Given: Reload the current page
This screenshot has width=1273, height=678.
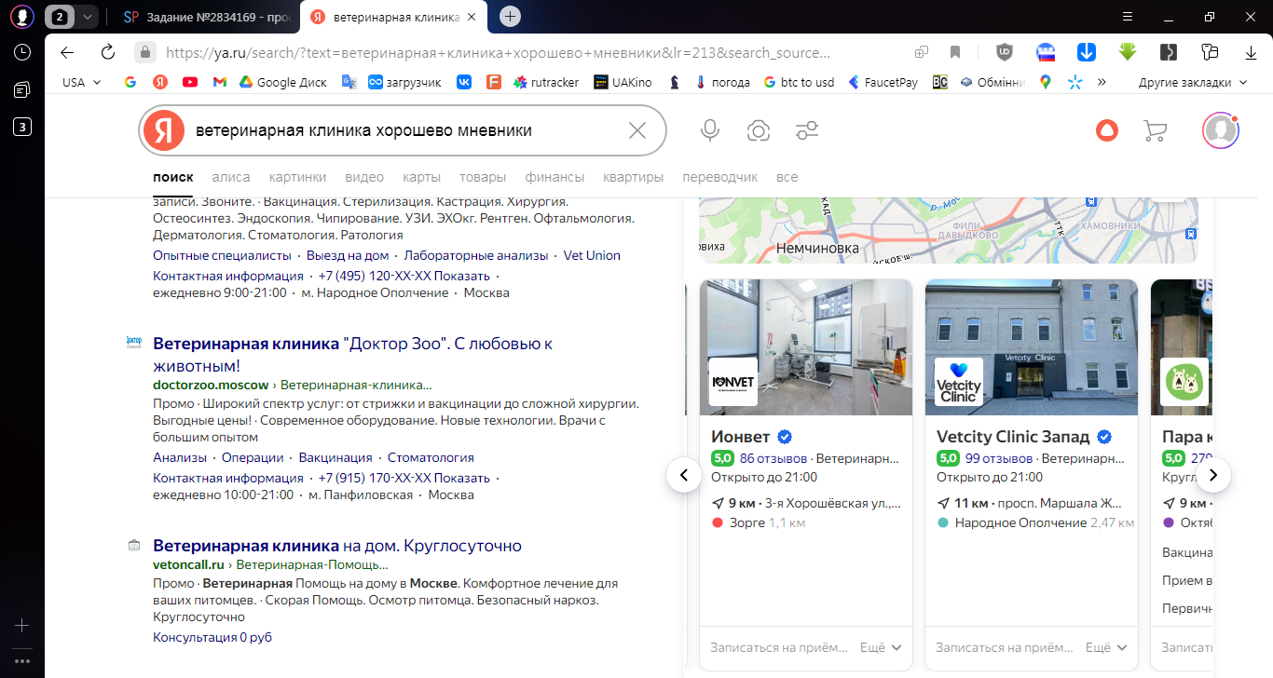Looking at the screenshot, I should (107, 52).
